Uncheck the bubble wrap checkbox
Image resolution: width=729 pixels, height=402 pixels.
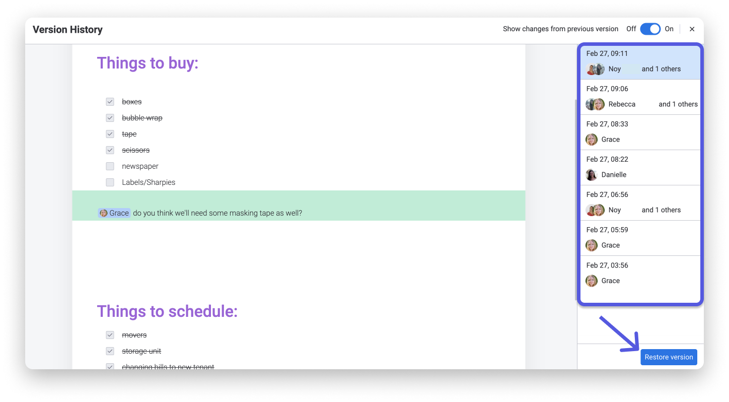pos(110,118)
